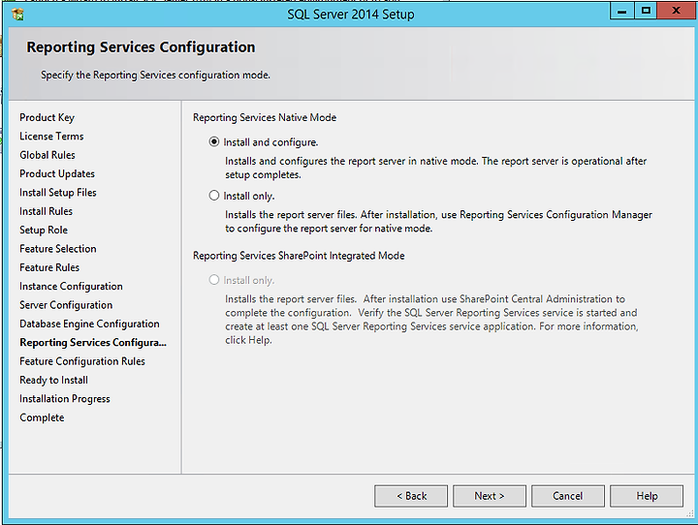Open Help for this setup page
Viewport: 698px width, 525px height.
(647, 496)
